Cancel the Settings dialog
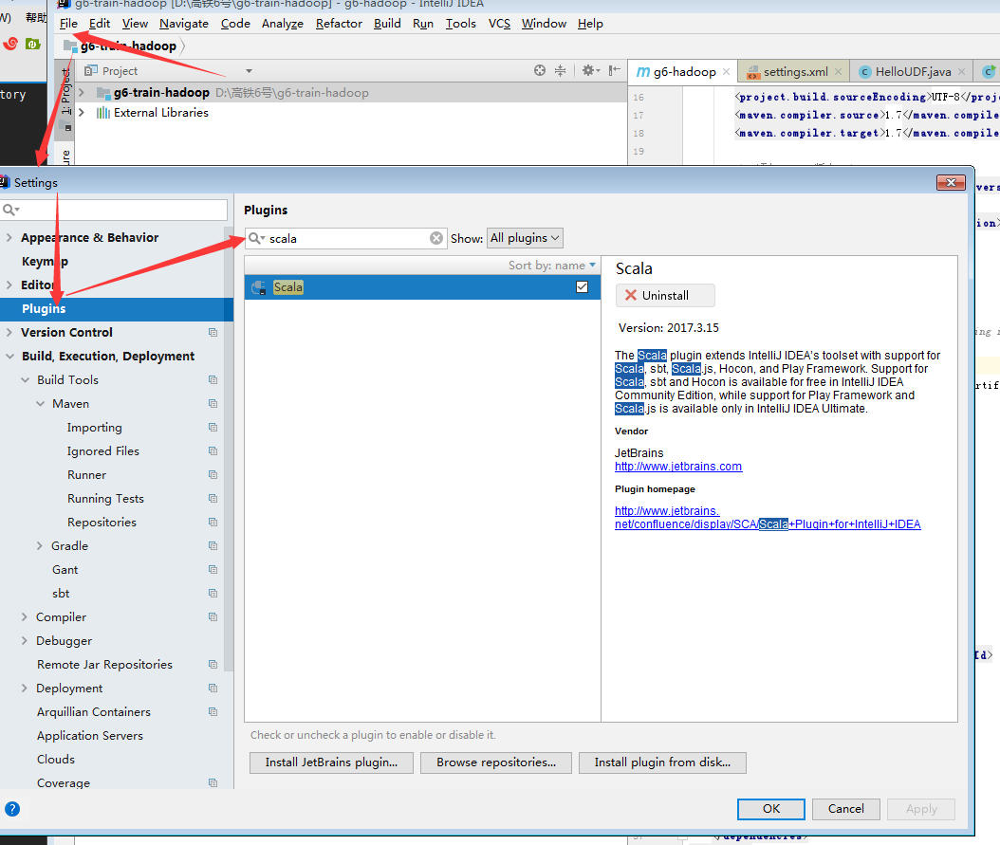Screen dimensions: 1000x845 845,809
